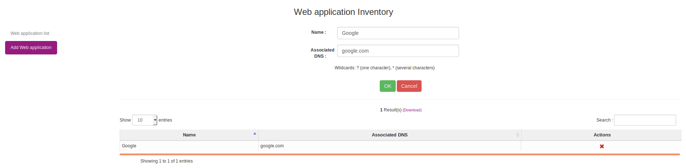
Task: Download the results via Download link
Action: (412, 110)
